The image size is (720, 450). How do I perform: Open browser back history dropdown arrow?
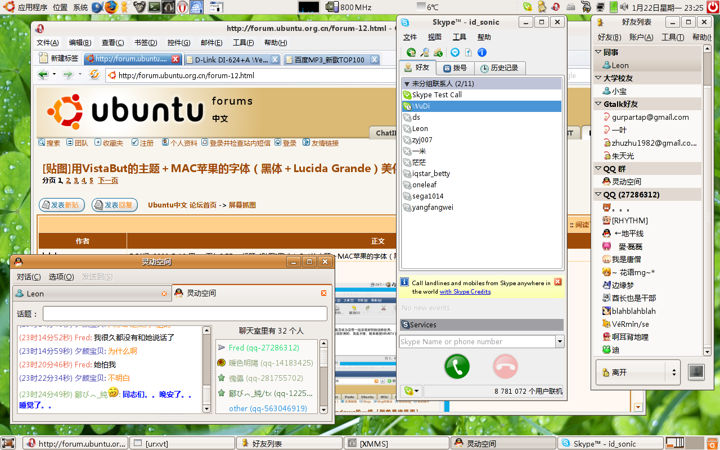(x=54, y=75)
